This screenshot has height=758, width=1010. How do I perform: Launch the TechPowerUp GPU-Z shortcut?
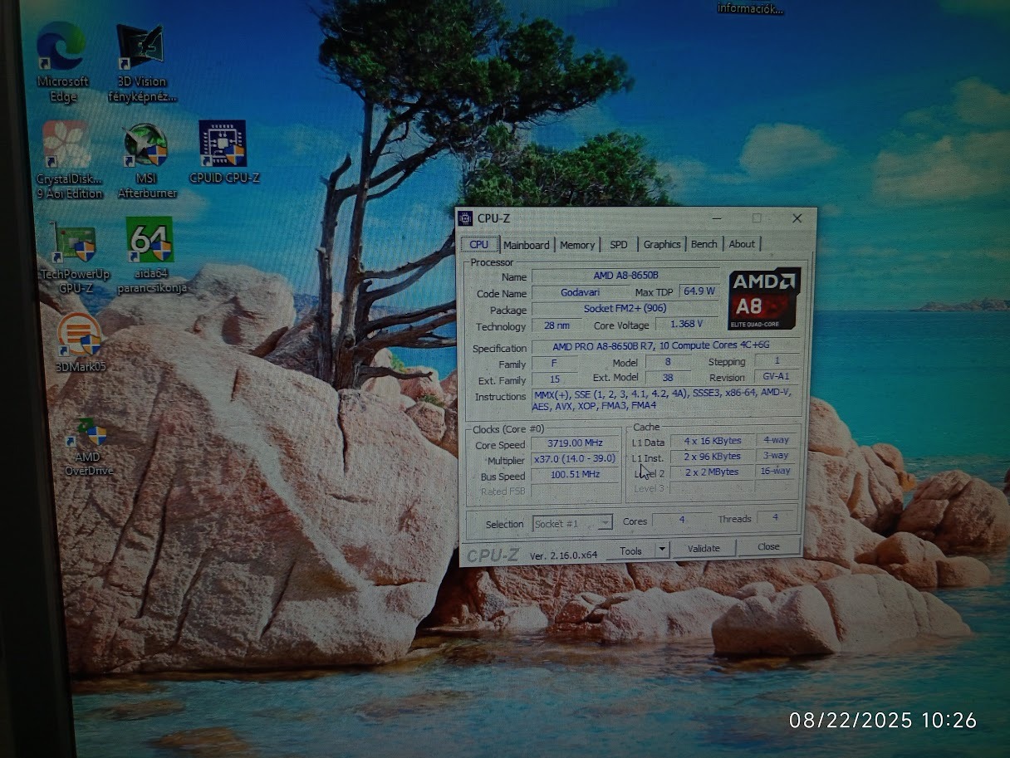[x=75, y=257]
